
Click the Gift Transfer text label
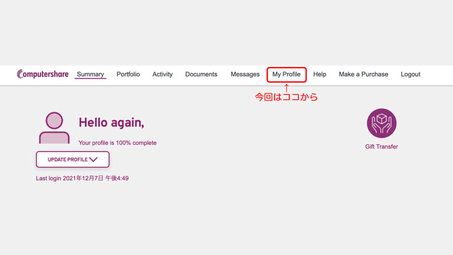point(381,147)
